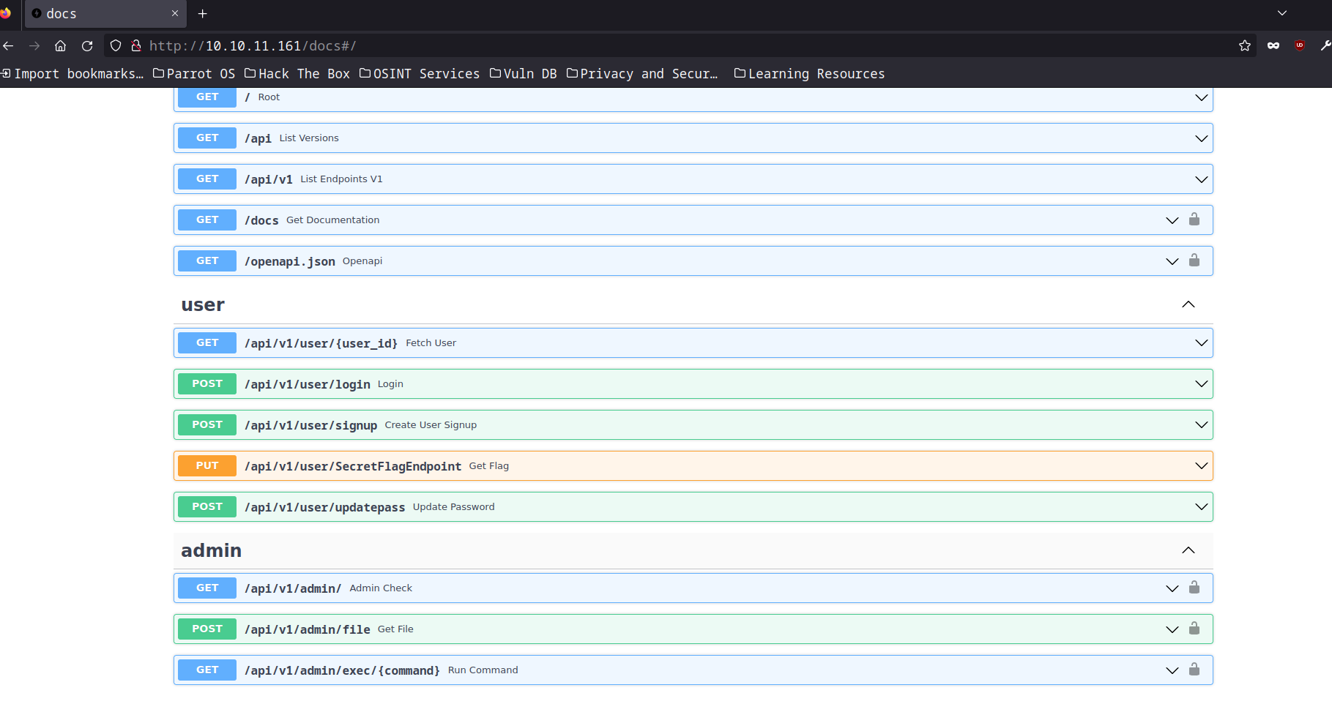1332x704 pixels.
Task: Open the shield tracking protection icon
Action: (116, 45)
